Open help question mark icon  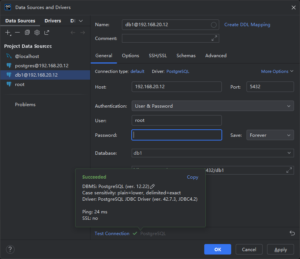click(10, 249)
